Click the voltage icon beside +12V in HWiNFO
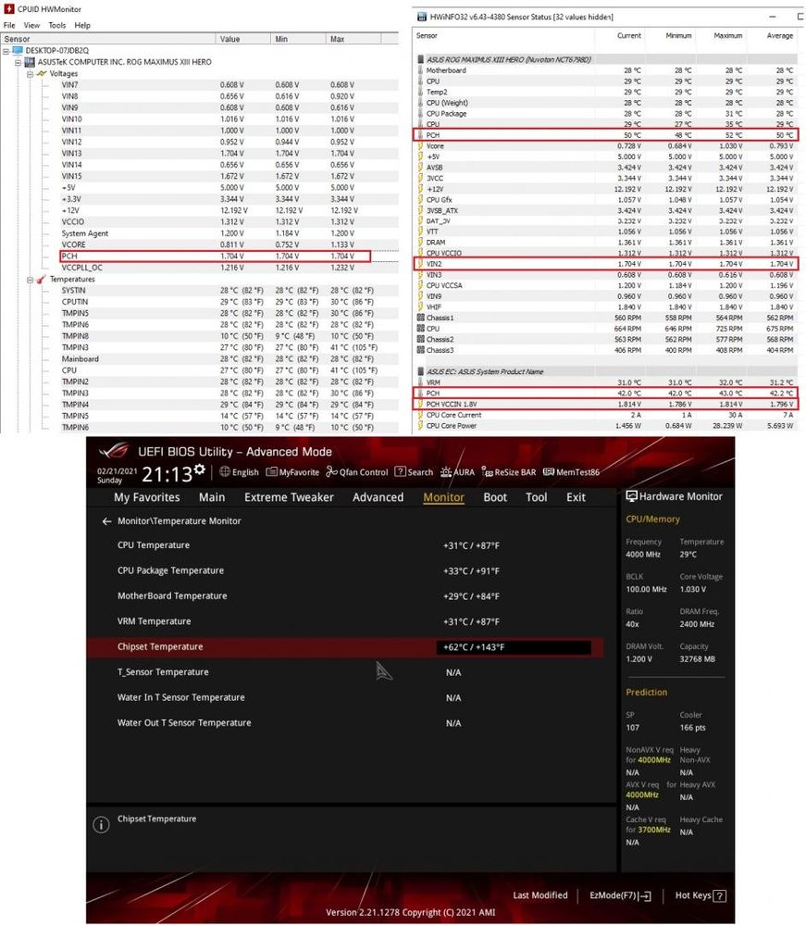 (420, 189)
